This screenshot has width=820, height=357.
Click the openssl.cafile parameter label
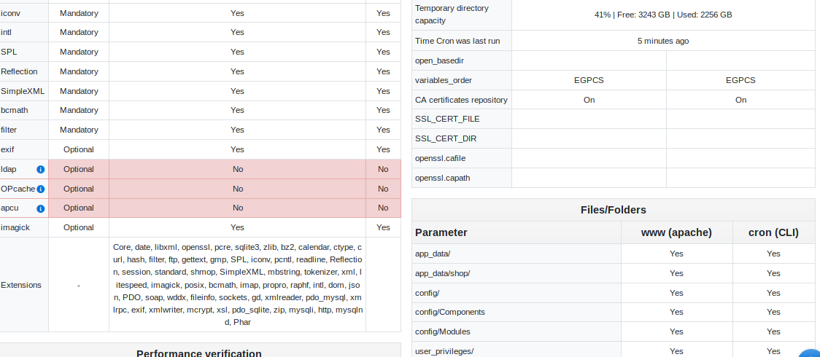pos(440,158)
